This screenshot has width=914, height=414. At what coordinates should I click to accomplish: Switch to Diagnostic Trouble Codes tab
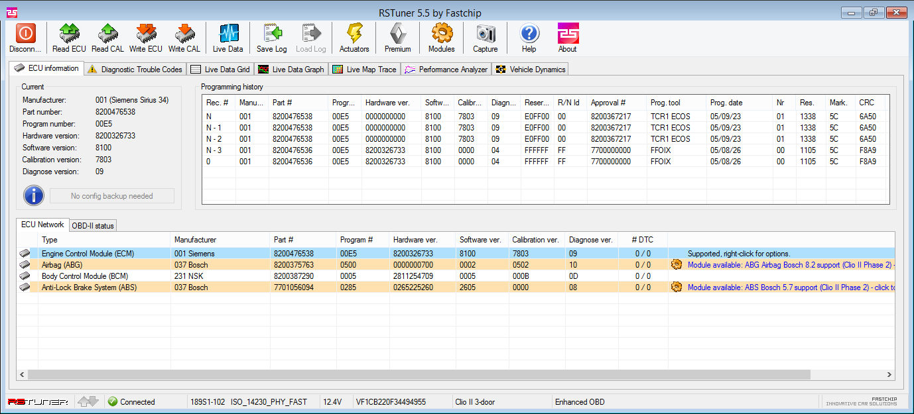coord(135,70)
